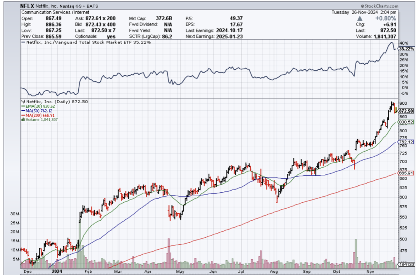Screen dimensions: 419x278
Task: Click the 762.12 MA(50) axis tag
Action: coord(406,142)
